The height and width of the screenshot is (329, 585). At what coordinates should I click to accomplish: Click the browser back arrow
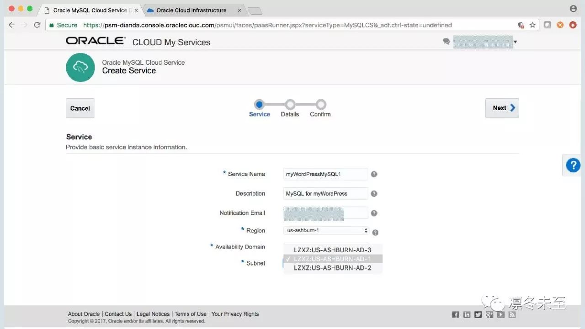tap(11, 25)
